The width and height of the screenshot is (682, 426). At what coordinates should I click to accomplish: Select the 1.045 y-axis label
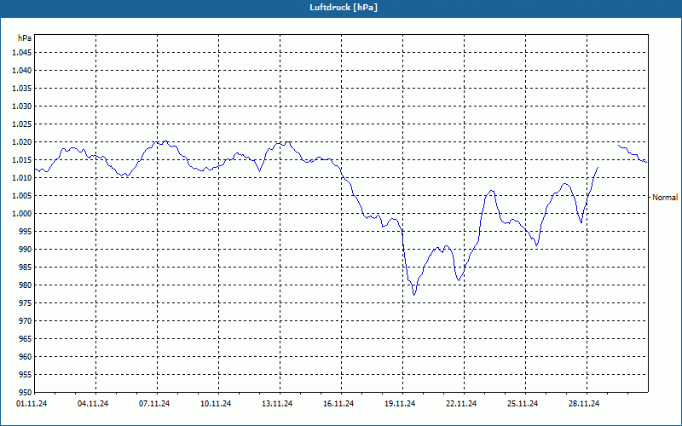[22, 53]
